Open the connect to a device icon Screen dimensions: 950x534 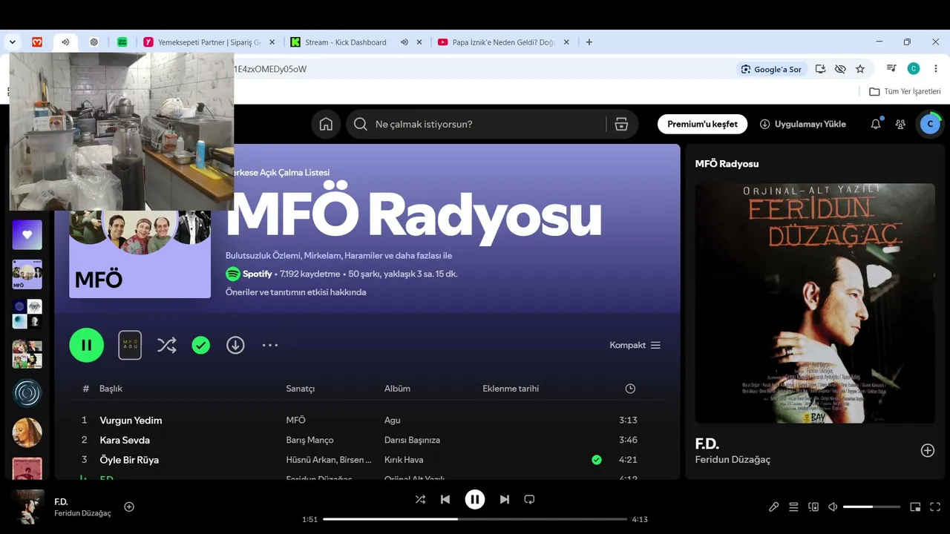pyautogui.click(x=813, y=507)
